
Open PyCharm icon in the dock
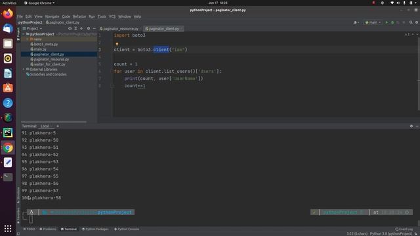click(8, 132)
